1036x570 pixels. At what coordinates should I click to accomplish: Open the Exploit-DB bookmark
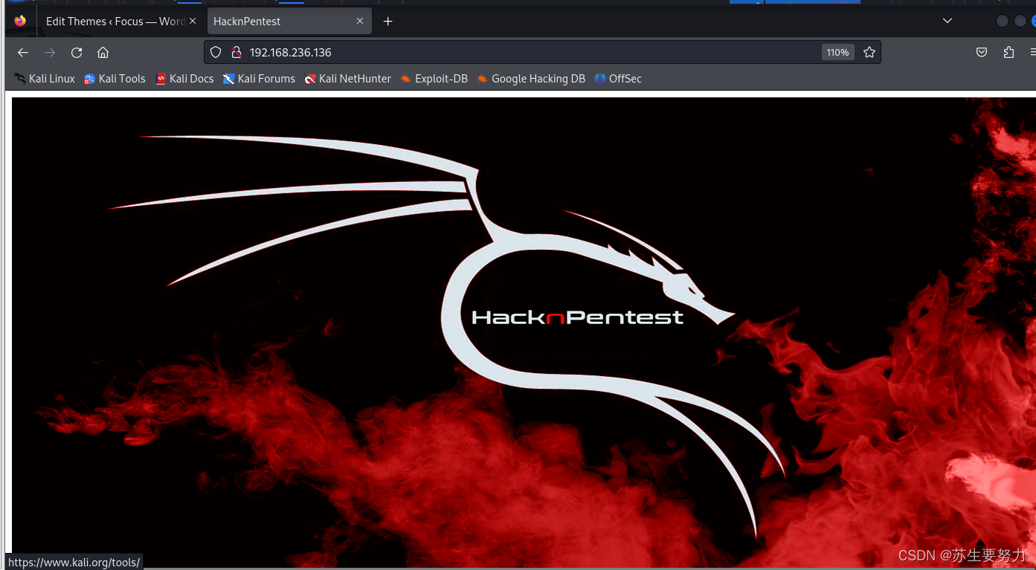point(434,78)
